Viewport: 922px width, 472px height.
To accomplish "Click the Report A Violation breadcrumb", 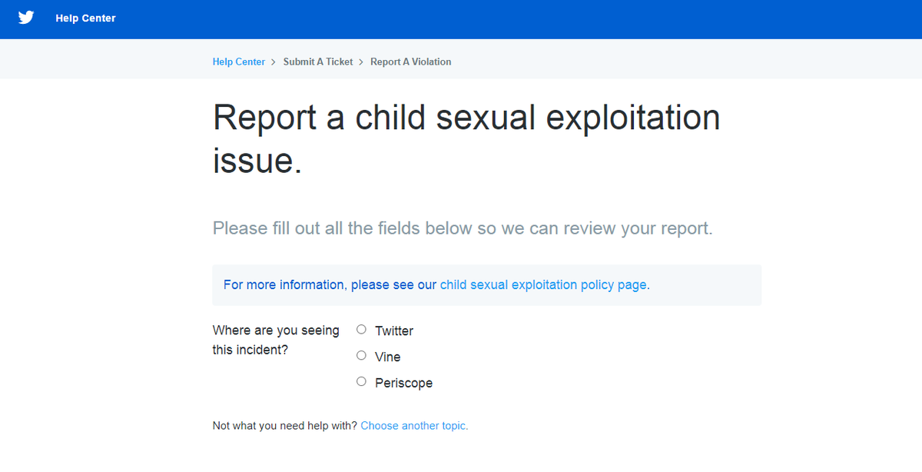I will (411, 61).
